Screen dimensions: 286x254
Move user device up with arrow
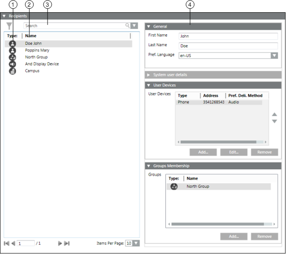coord(274,115)
